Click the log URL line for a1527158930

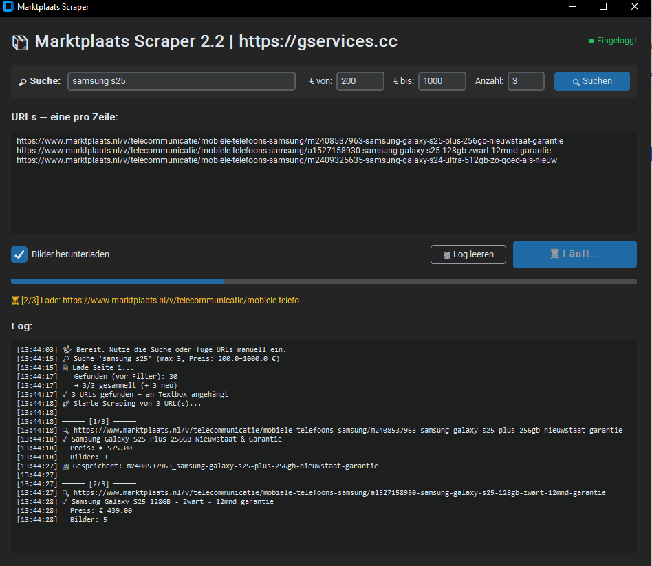(x=311, y=493)
